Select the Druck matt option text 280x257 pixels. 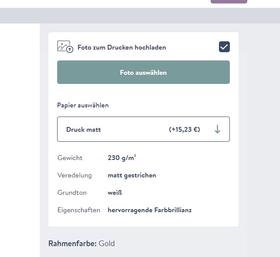[x=83, y=130]
